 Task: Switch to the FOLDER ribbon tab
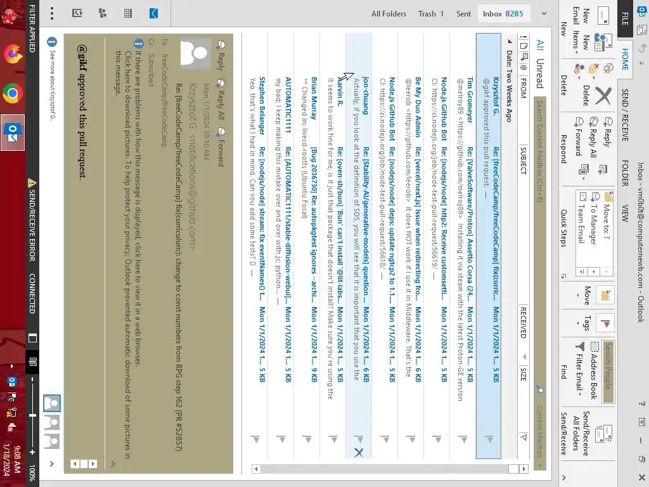pyautogui.click(x=625, y=173)
